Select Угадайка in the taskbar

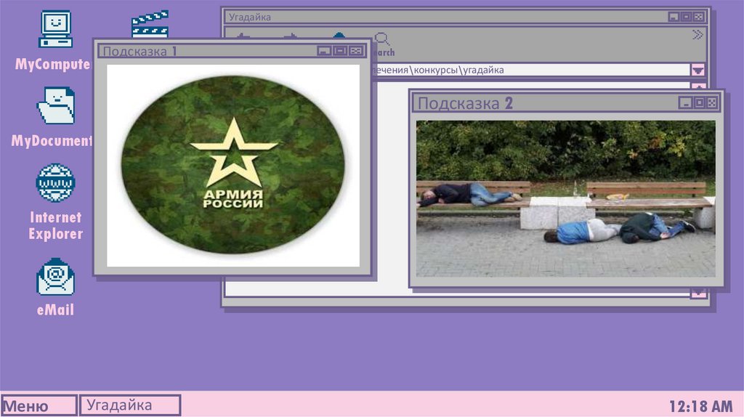tap(129, 405)
